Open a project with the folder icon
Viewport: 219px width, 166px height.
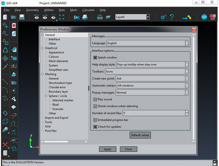(x=14, y=17)
